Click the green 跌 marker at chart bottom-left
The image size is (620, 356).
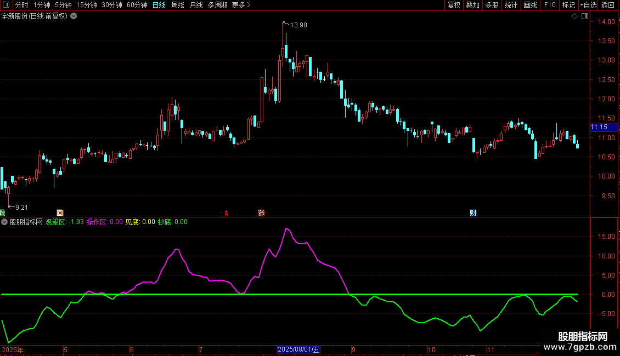point(2,213)
